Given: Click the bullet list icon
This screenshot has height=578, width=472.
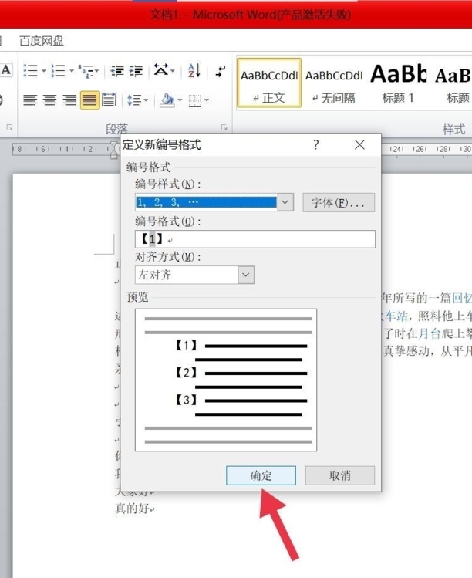Looking at the screenshot, I should (30, 71).
